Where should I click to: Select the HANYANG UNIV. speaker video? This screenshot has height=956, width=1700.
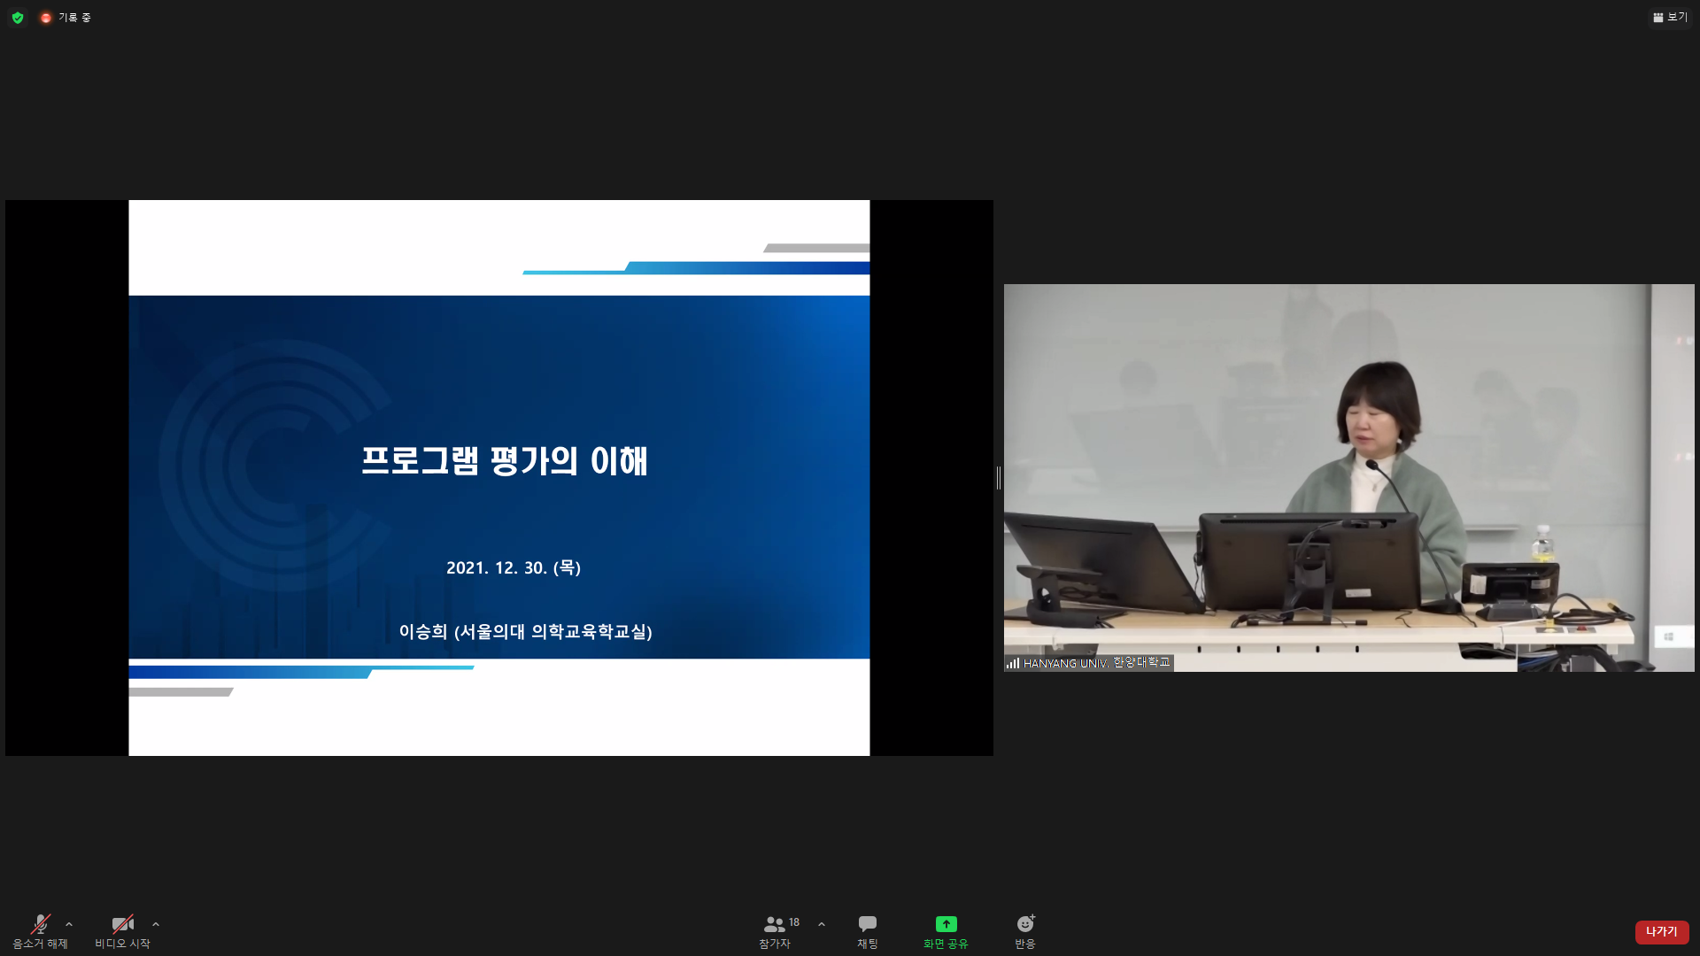(1348, 477)
